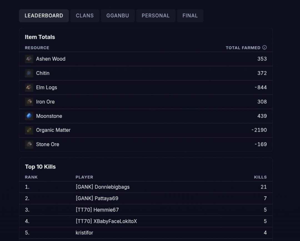Select the LEADERBOARD tab
Image resolution: width=300 pixels, height=241 pixels.
pyautogui.click(x=44, y=16)
